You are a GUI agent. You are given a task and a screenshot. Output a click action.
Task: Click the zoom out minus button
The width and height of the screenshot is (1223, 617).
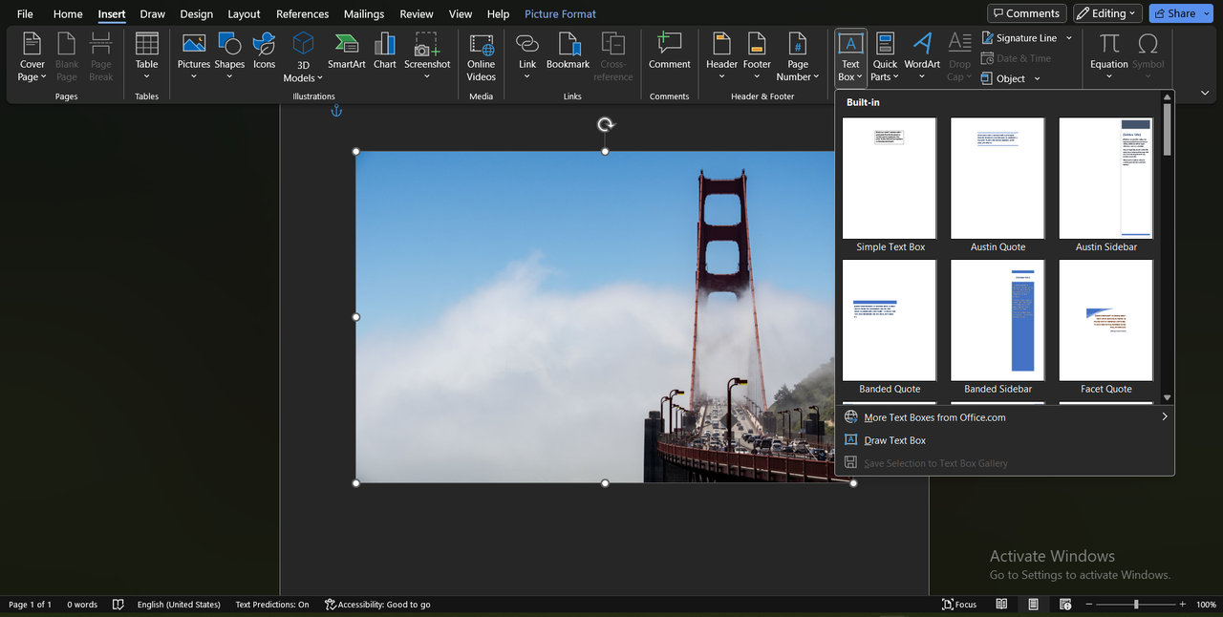[1089, 605]
